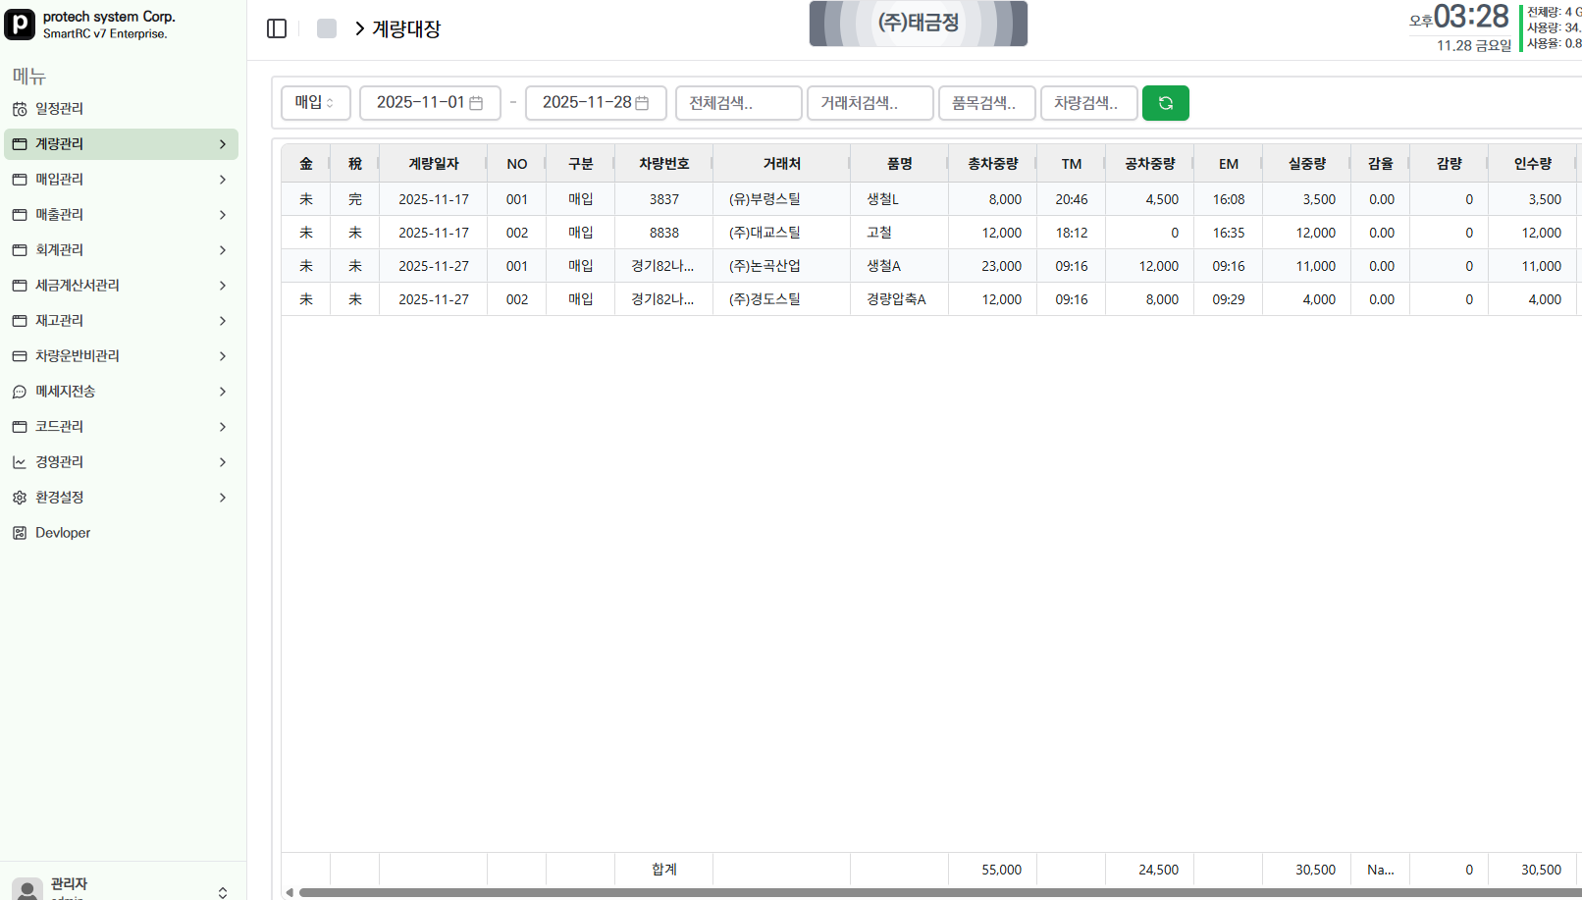This screenshot has width=1582, height=900.
Task: Toggle the sidebar panel icon
Action: (x=277, y=28)
